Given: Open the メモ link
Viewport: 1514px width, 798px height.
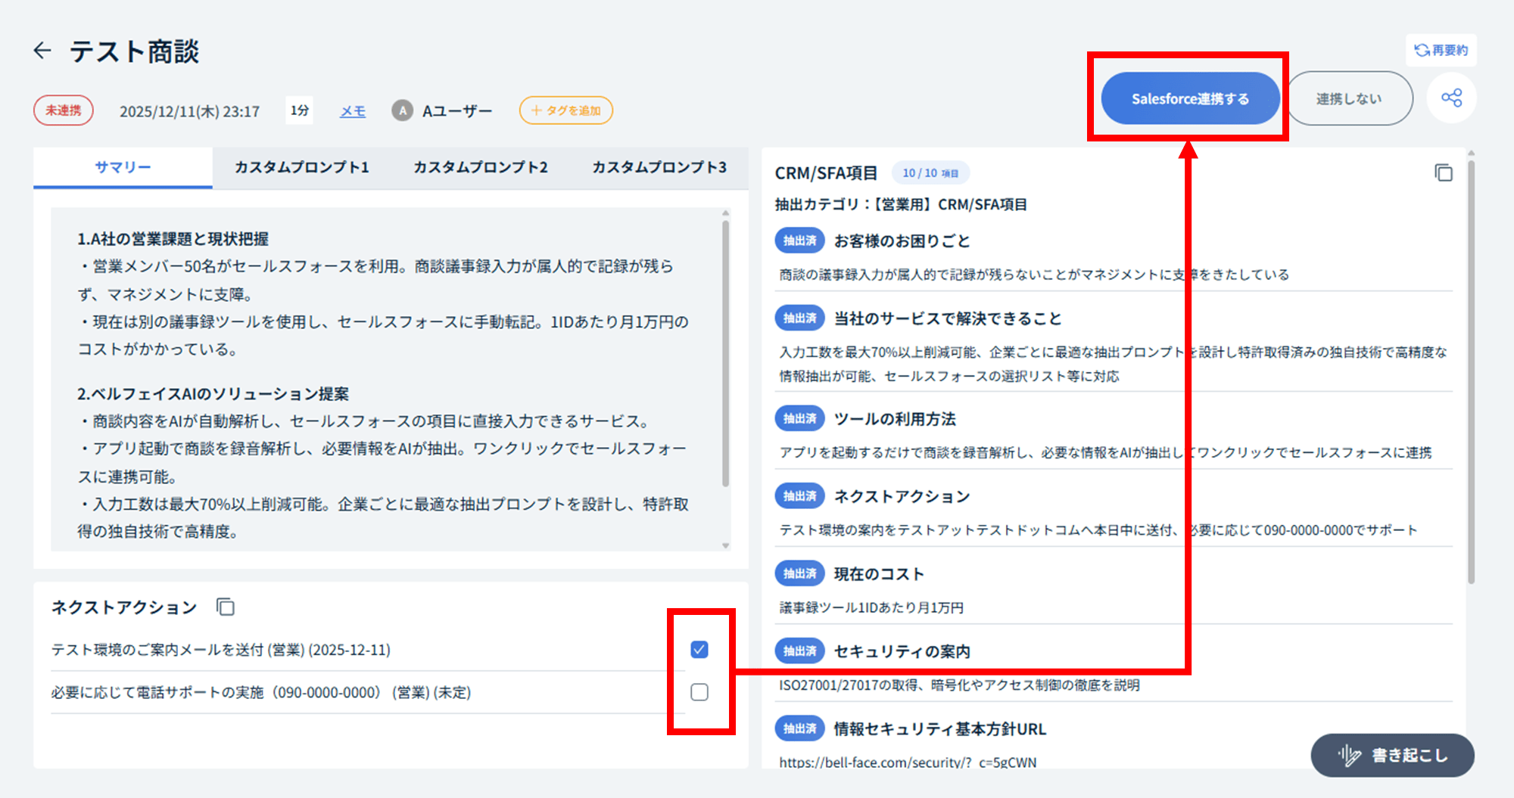Looking at the screenshot, I should 353,111.
